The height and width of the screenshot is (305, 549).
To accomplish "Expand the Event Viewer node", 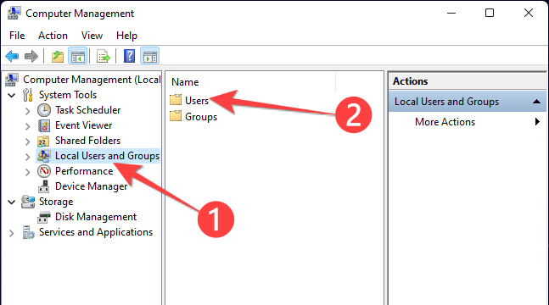I will (28, 126).
